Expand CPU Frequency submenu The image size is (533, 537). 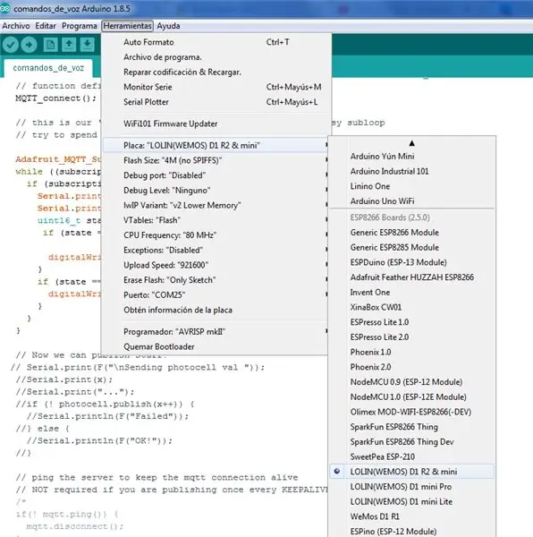(216, 235)
